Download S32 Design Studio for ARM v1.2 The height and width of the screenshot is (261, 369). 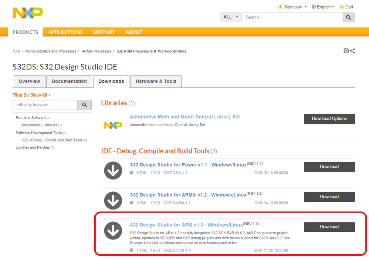point(329,197)
